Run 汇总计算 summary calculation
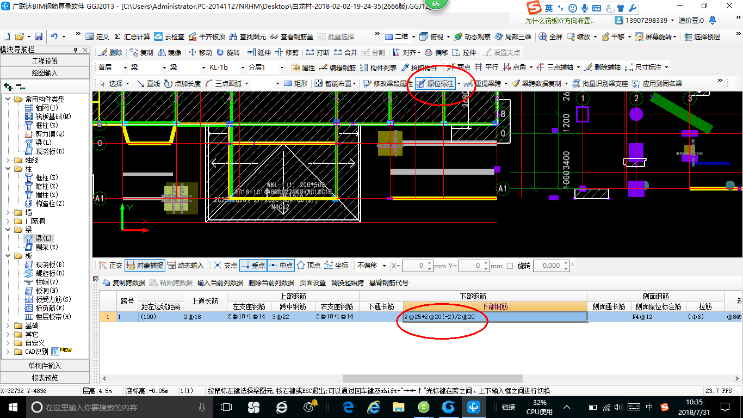This screenshot has height=418, width=743. tap(132, 36)
